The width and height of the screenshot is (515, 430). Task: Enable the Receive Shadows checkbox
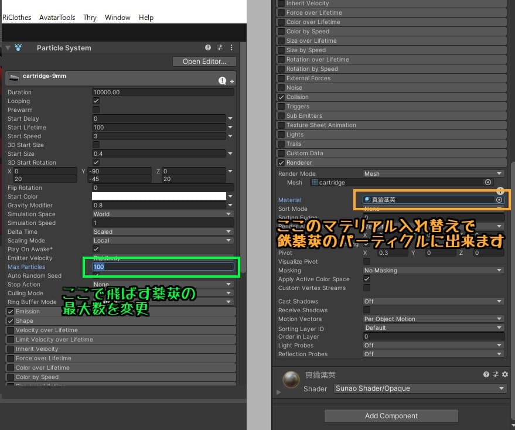(367, 310)
